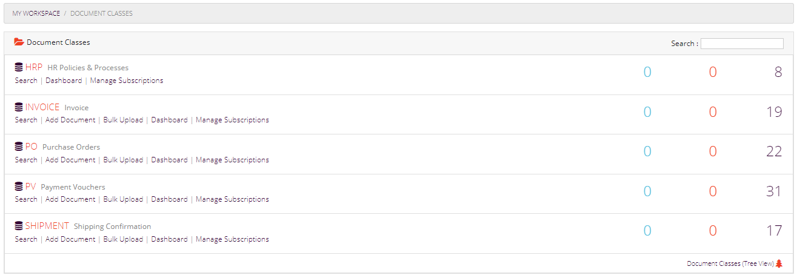The width and height of the screenshot is (797, 278).
Task: Click the red folder icon by Document Classes
Action: 19,42
